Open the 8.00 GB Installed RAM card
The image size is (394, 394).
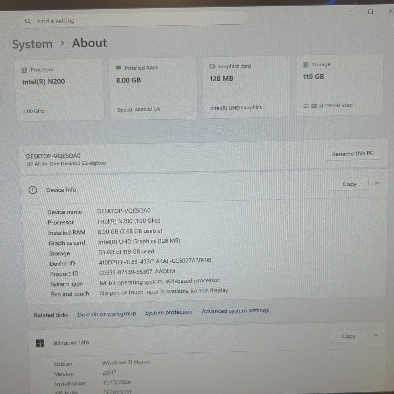(x=153, y=88)
